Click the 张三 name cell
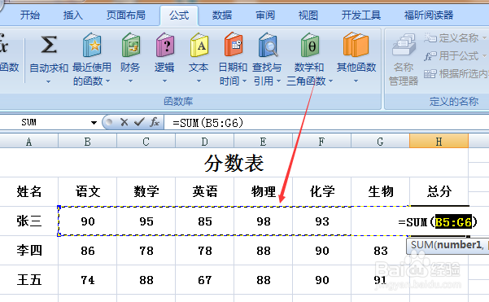The width and height of the screenshot is (489, 302). 29,221
